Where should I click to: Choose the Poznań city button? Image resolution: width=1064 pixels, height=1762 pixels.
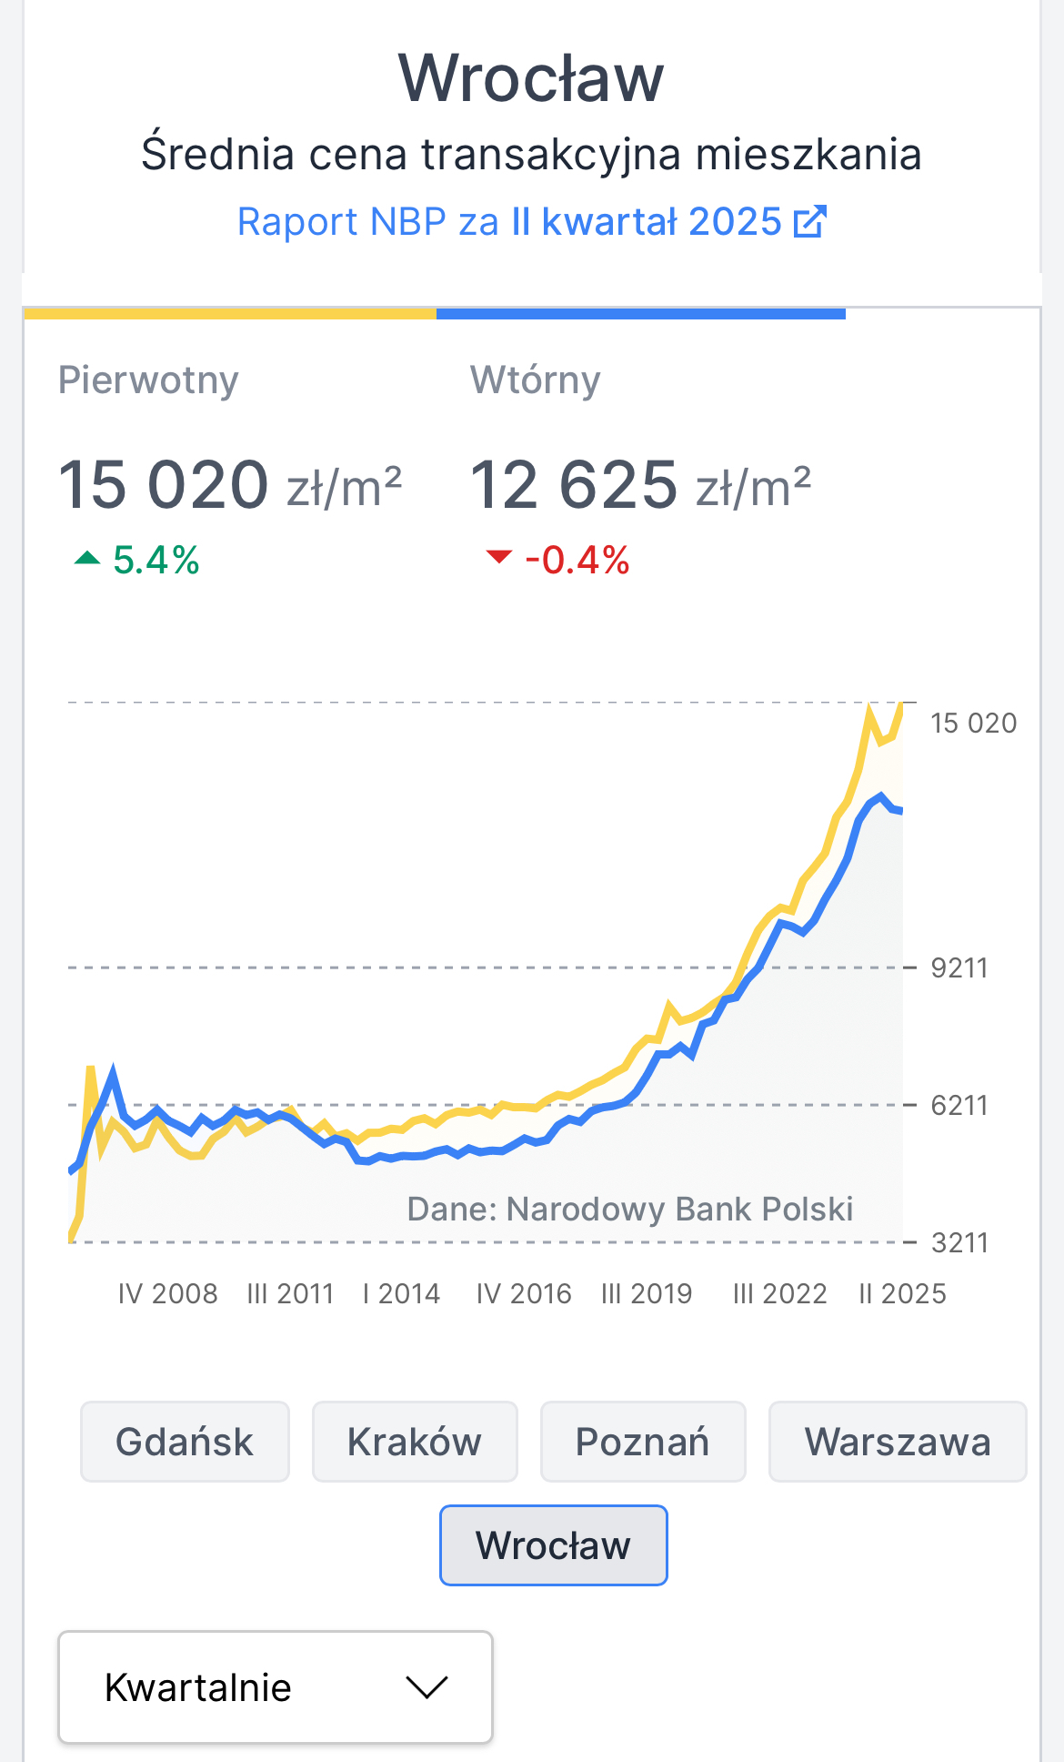point(643,1442)
